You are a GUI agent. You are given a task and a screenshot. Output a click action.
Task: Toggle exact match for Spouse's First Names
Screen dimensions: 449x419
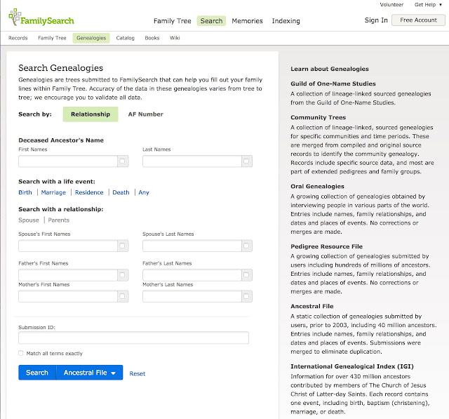point(123,246)
